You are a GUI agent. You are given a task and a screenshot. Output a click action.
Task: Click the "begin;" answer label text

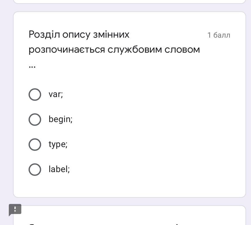coord(60,119)
